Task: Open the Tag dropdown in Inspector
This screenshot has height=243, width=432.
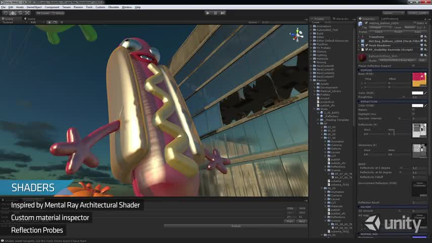Action: 380,27
